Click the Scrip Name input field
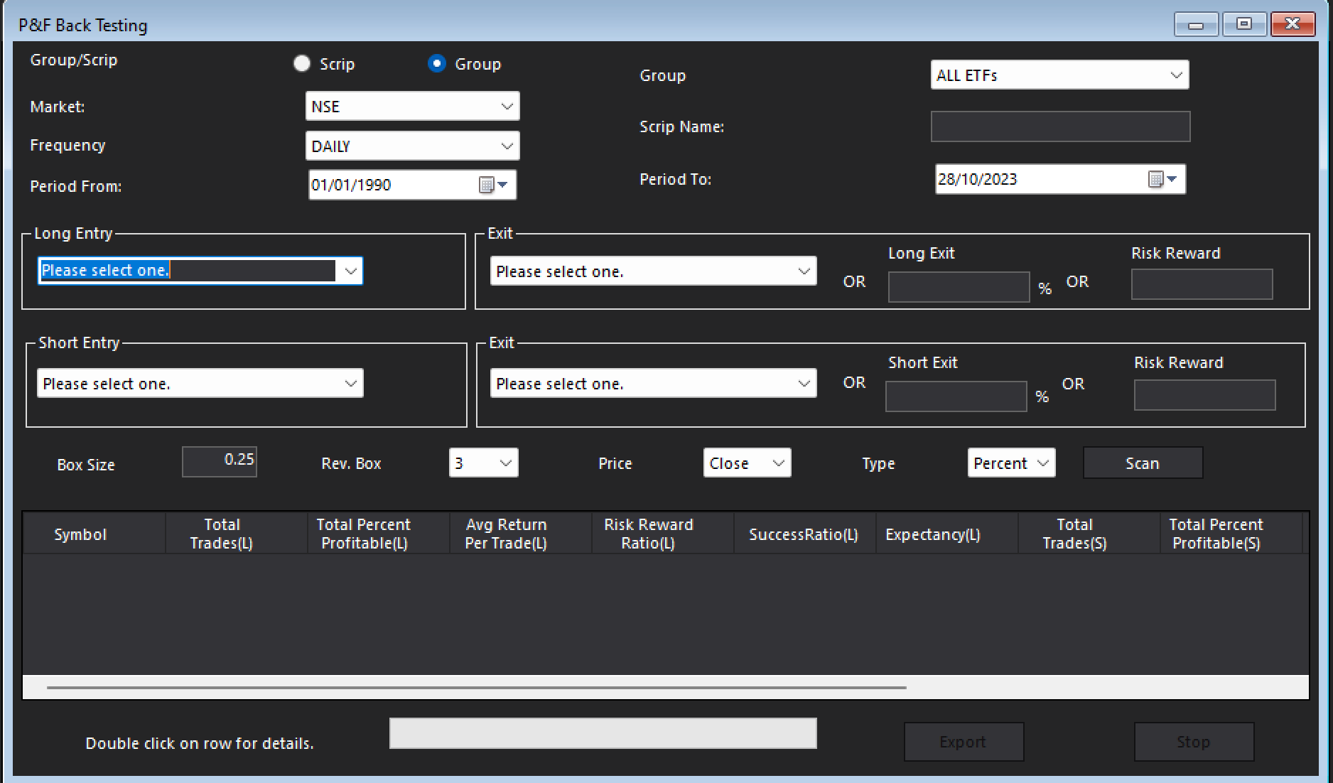 pos(1060,126)
